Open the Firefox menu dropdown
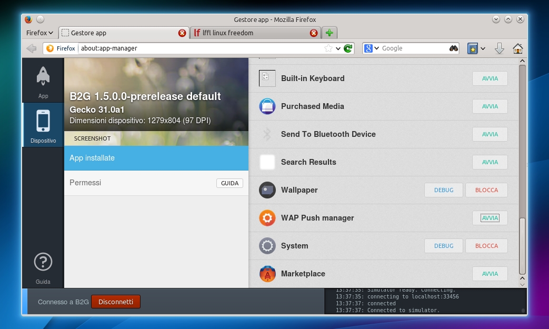The height and width of the screenshot is (329, 549). pos(39,33)
